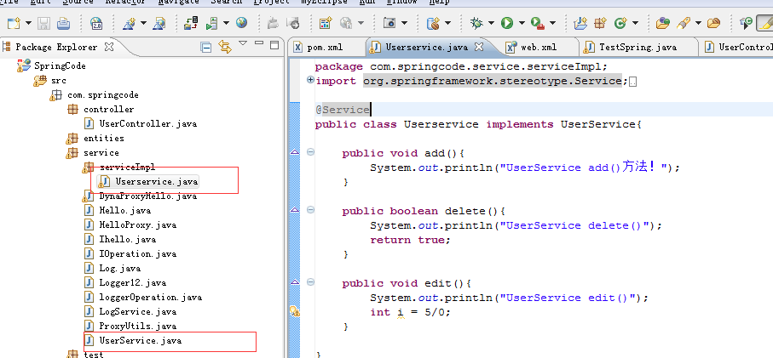Viewport: 773px width, 358px height.
Task: Click the override marker beside delete()
Action: point(295,210)
